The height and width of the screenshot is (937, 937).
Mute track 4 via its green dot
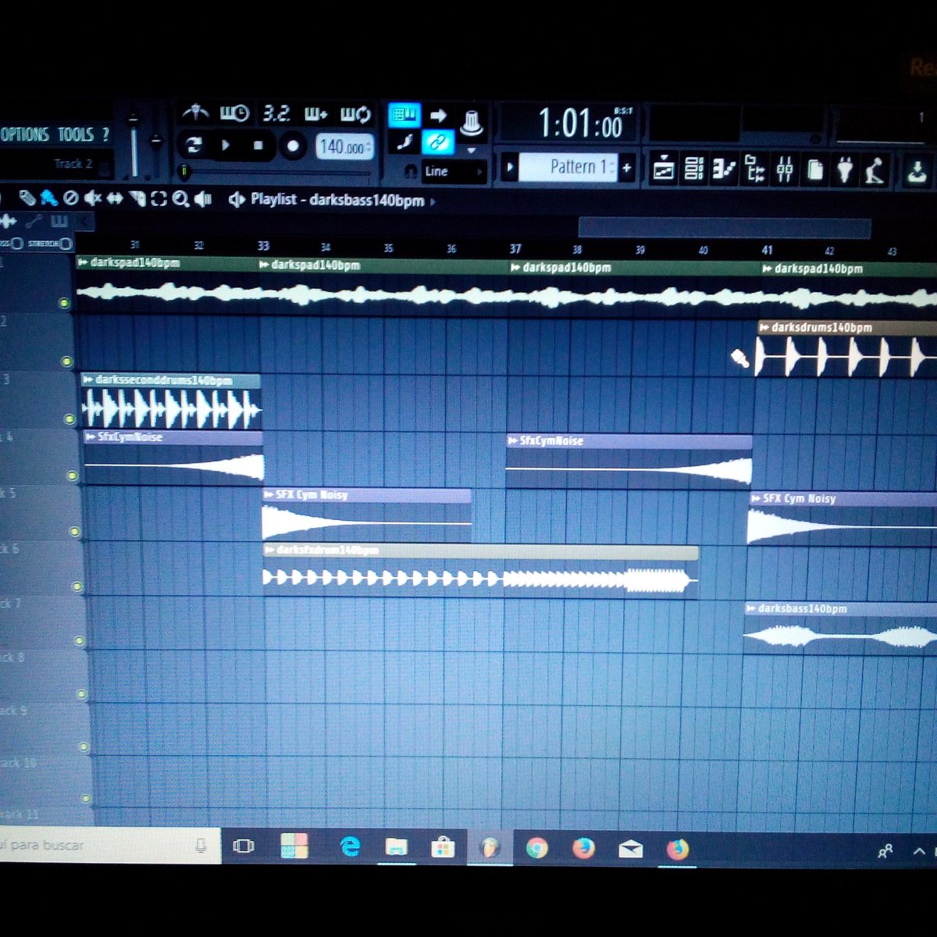pos(73,476)
